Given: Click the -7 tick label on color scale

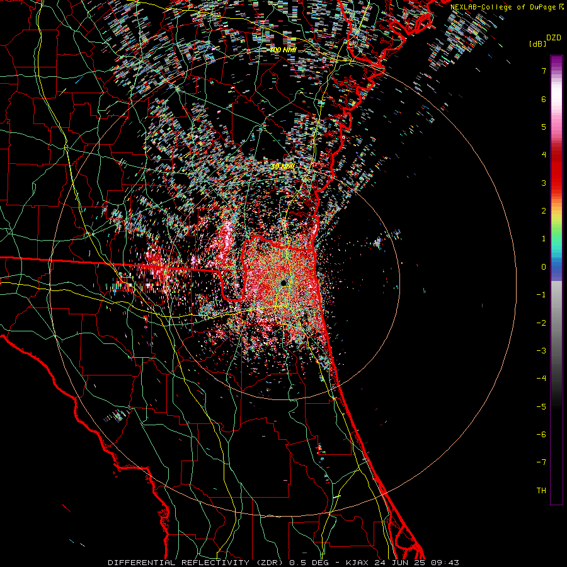Looking at the screenshot, I should pos(541,462).
